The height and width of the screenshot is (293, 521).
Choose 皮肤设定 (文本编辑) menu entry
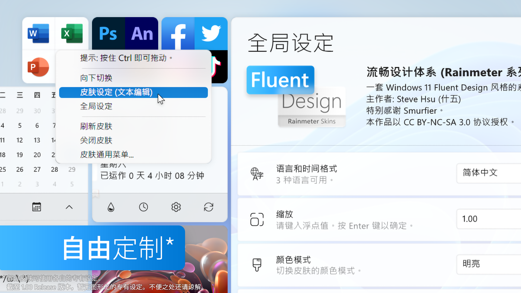pos(134,92)
